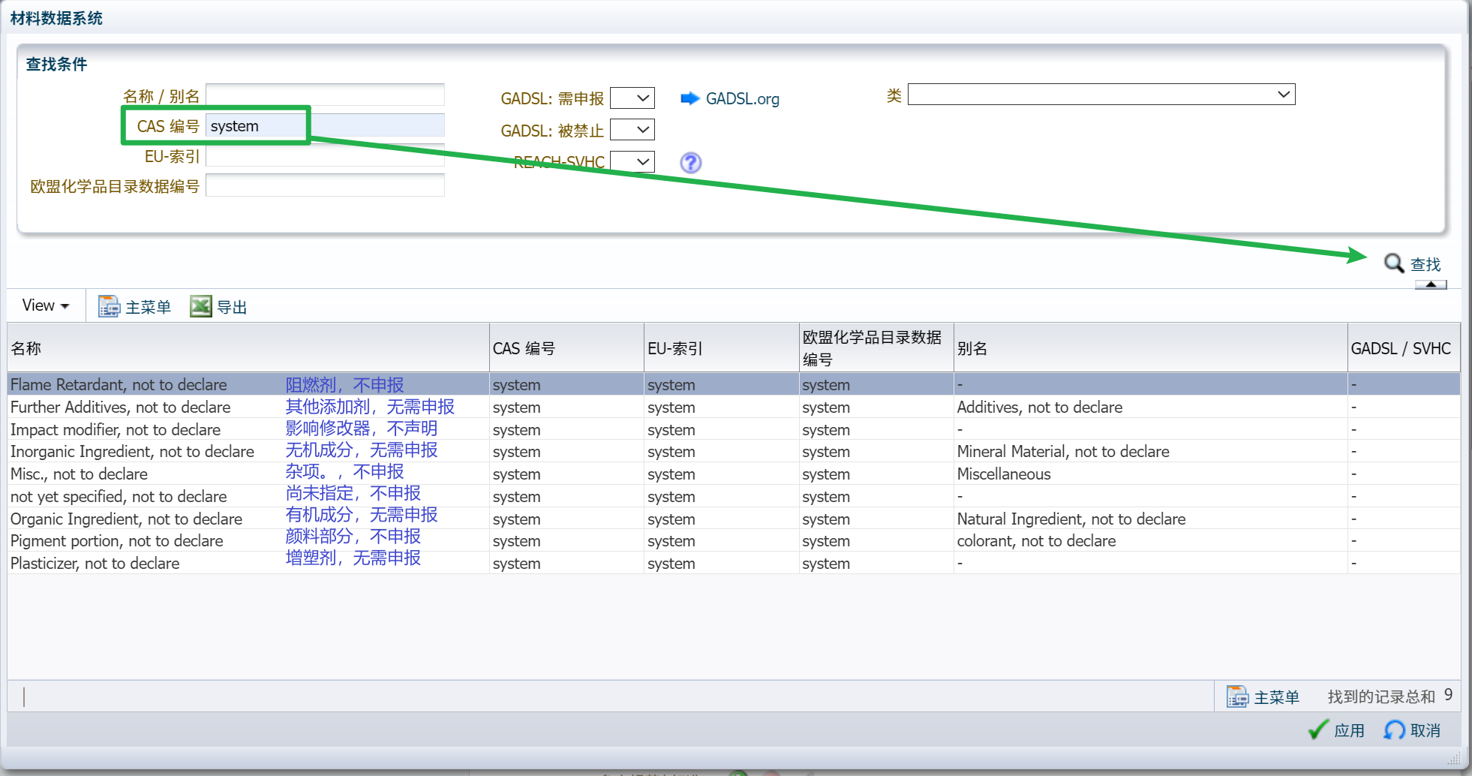This screenshot has height=776, width=1472.
Task: Open the GADSL 被禁止 dropdown
Action: (x=632, y=130)
